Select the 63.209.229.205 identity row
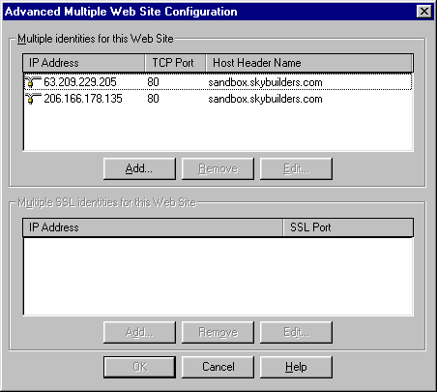The width and height of the screenshot is (437, 392). click(218, 82)
